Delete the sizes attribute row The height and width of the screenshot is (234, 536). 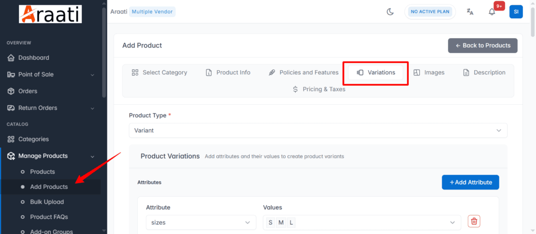click(474, 221)
